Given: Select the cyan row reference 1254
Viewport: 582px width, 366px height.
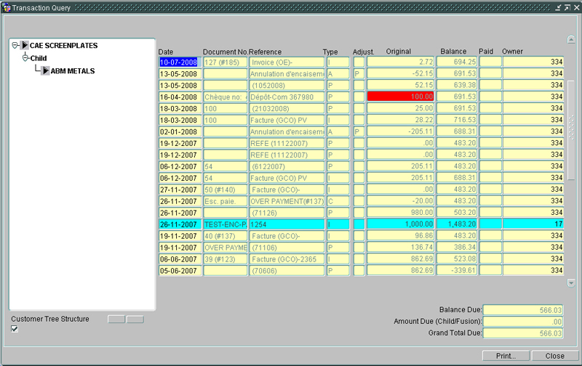Looking at the screenshot, I should pyautogui.click(x=286, y=224).
